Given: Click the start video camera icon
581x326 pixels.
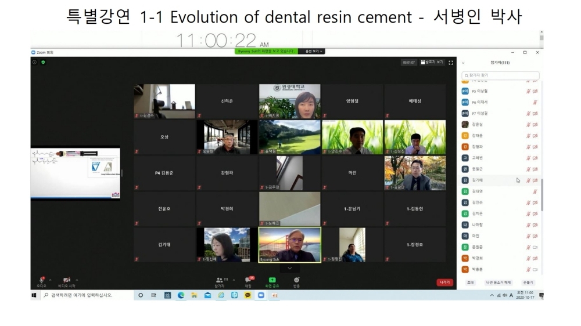Looking at the screenshot, I should click(x=67, y=280).
